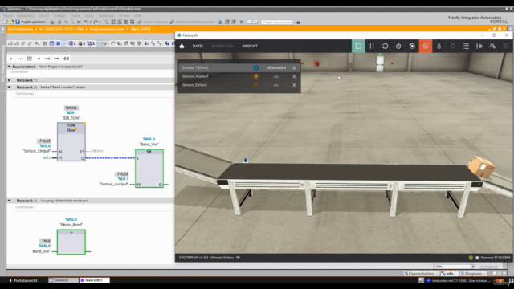This screenshot has width=514, height=289.
Task: Click the ERZWUNGEN label on Emitter 1
Action: click(x=276, y=67)
